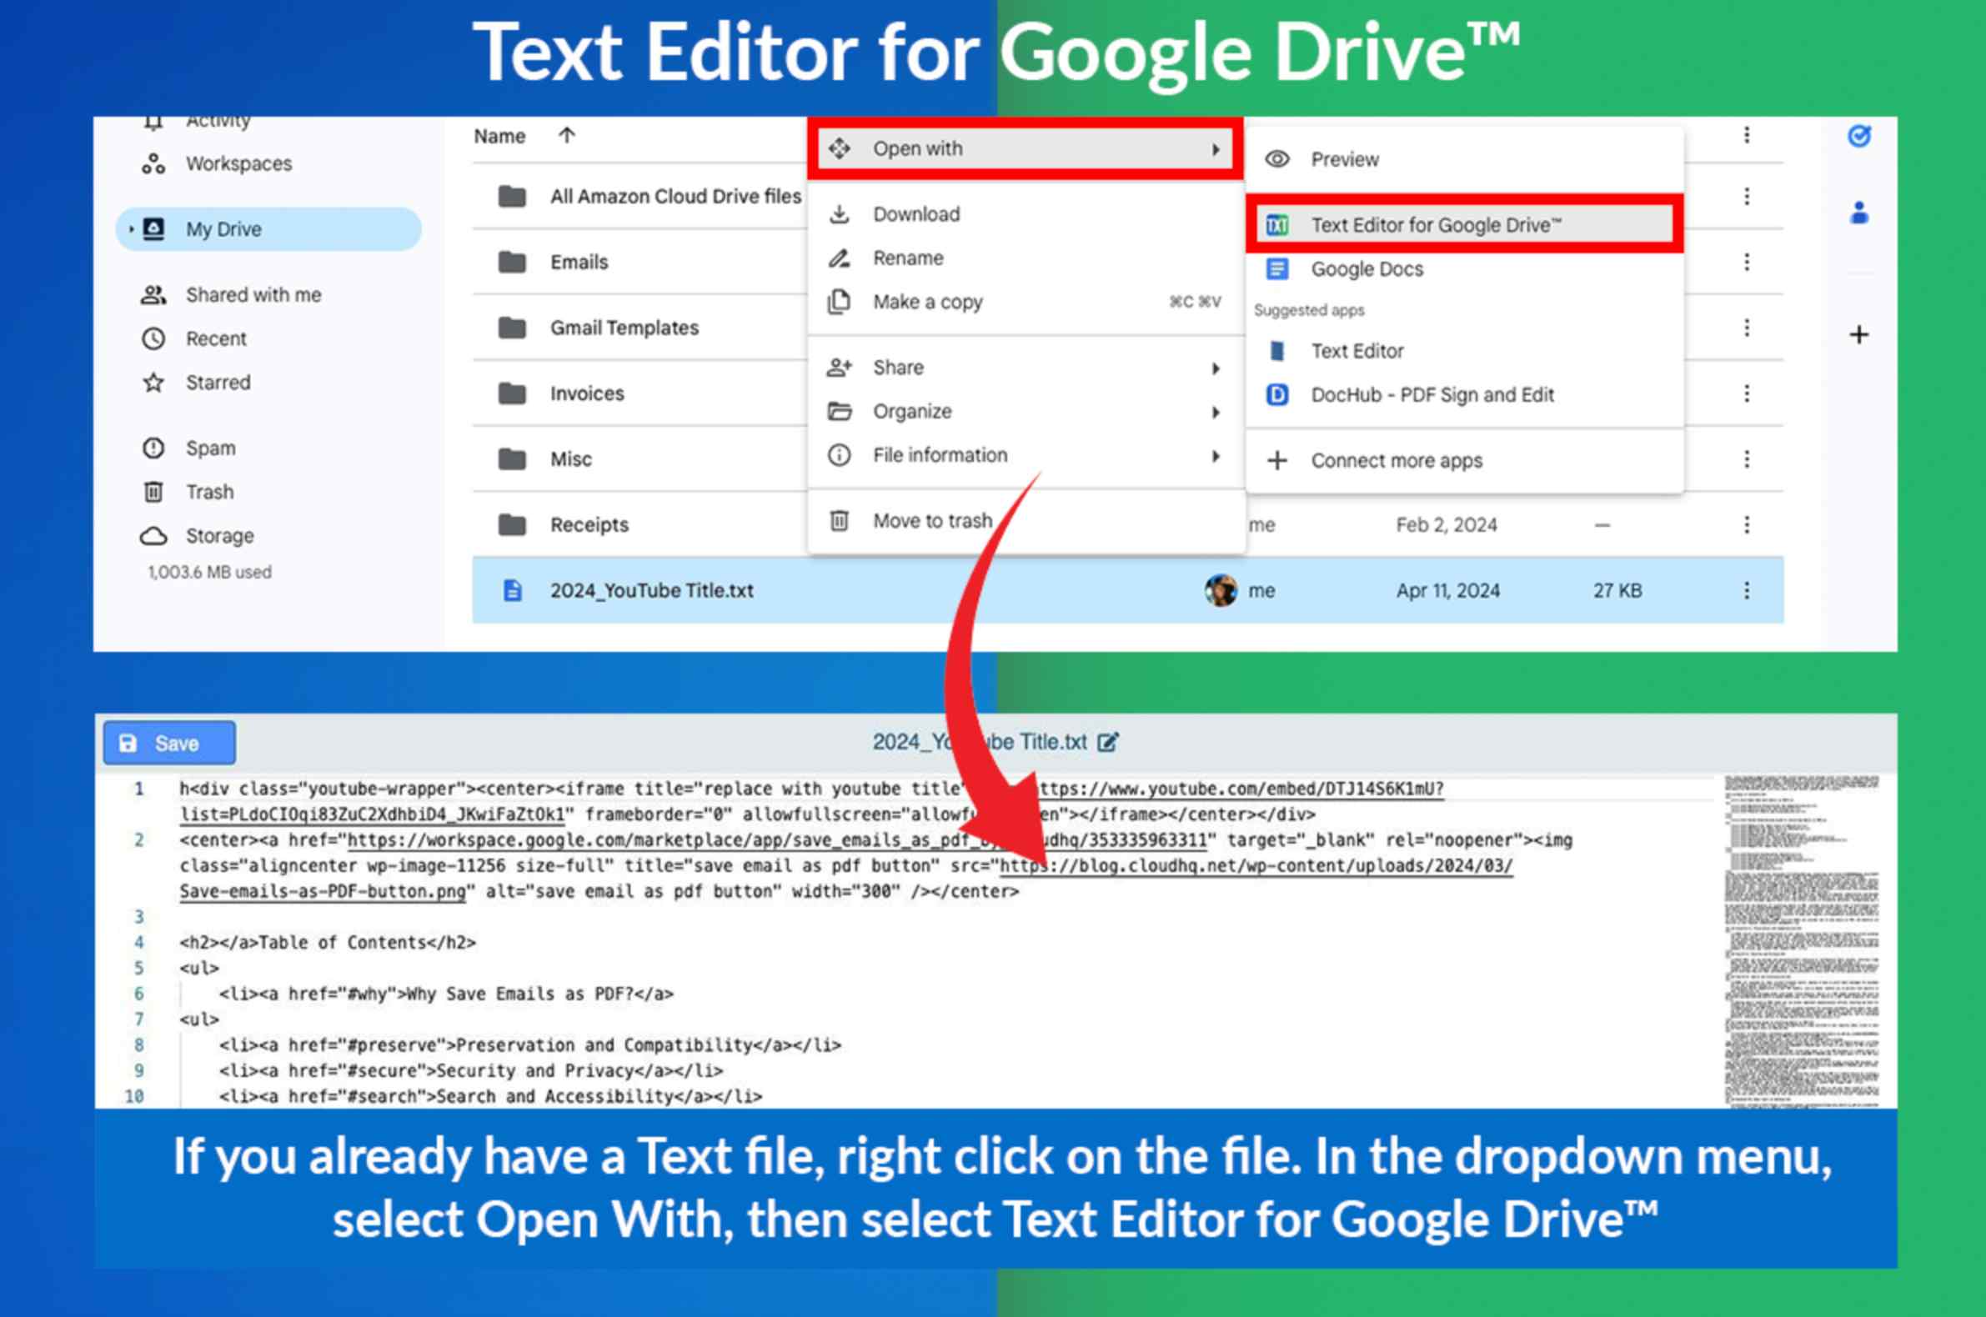Screen dimensions: 1986x1317
Task: Expand the Share submenu arrow
Action: pos(1216,368)
